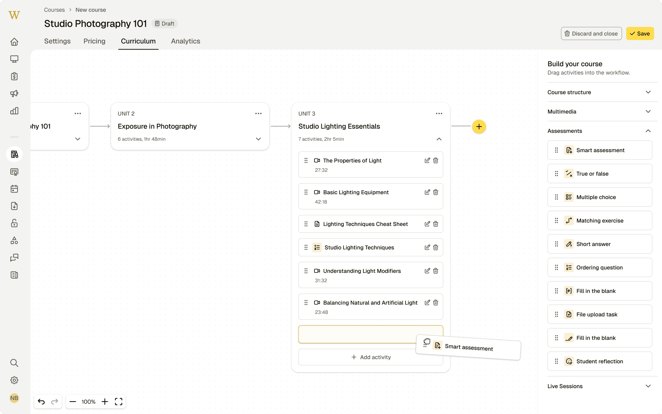Screen dimensions: 662x414
Task: Expand Unit 2 Exposure in Photography
Action: pyautogui.click(x=258, y=139)
